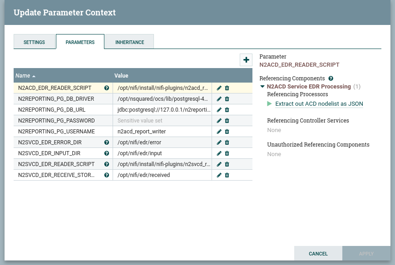Image resolution: width=395 pixels, height=265 pixels.
Task: Open the Extract out ACD nodelist as JSON processor
Action: [319, 103]
